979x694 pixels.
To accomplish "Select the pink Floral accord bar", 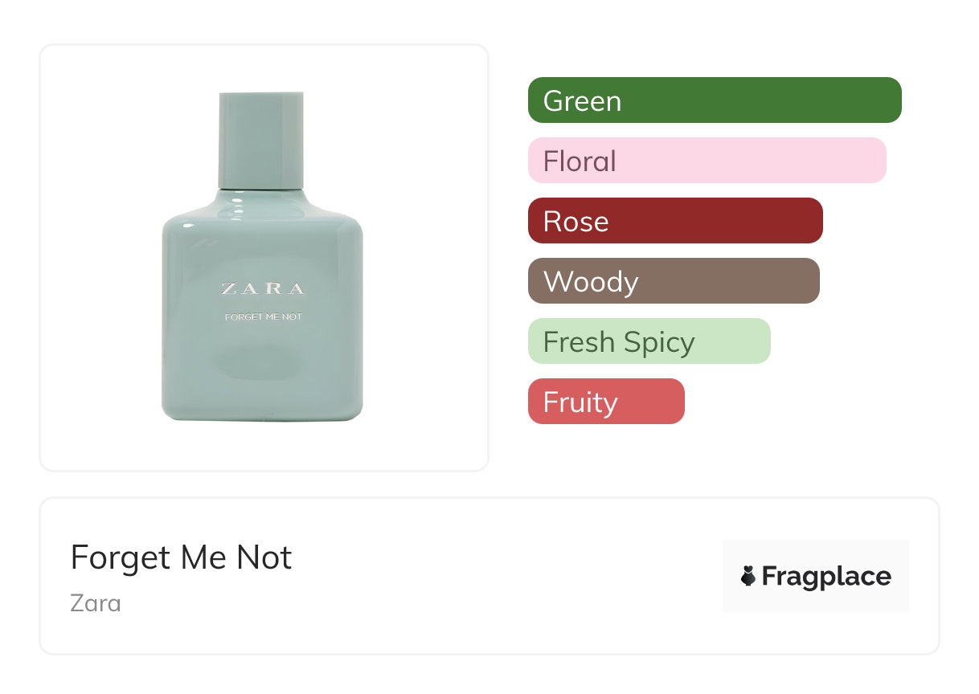I will (707, 161).
